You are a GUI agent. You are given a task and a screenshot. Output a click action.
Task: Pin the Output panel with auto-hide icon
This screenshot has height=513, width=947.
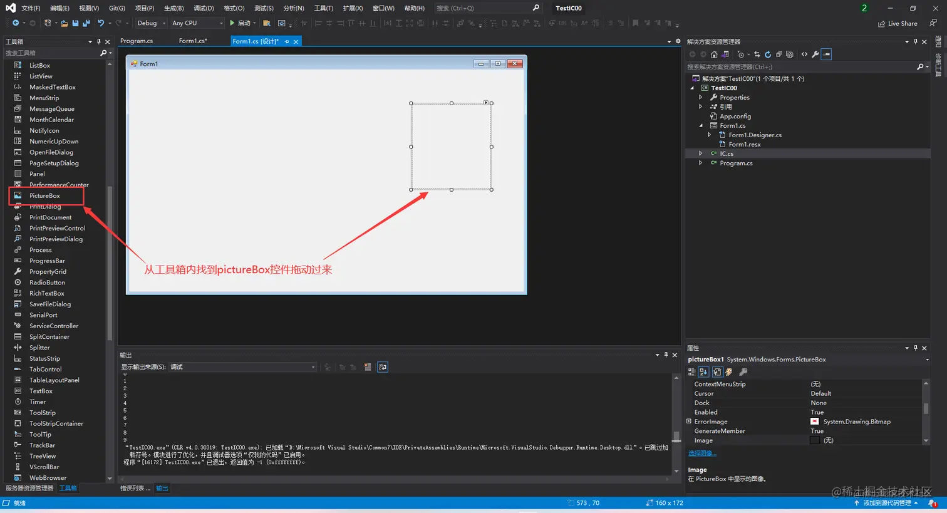pyautogui.click(x=666, y=355)
